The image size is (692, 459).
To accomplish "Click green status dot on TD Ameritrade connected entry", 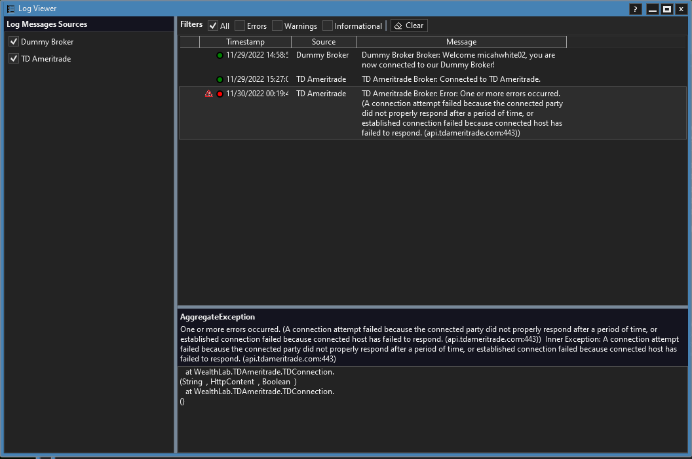I will pos(220,79).
